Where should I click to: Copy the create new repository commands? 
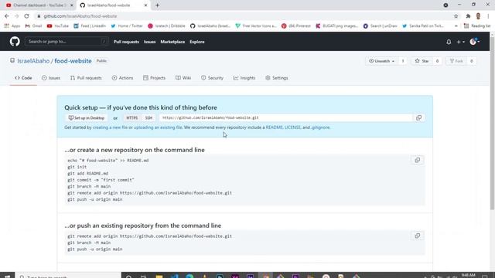[x=418, y=160]
